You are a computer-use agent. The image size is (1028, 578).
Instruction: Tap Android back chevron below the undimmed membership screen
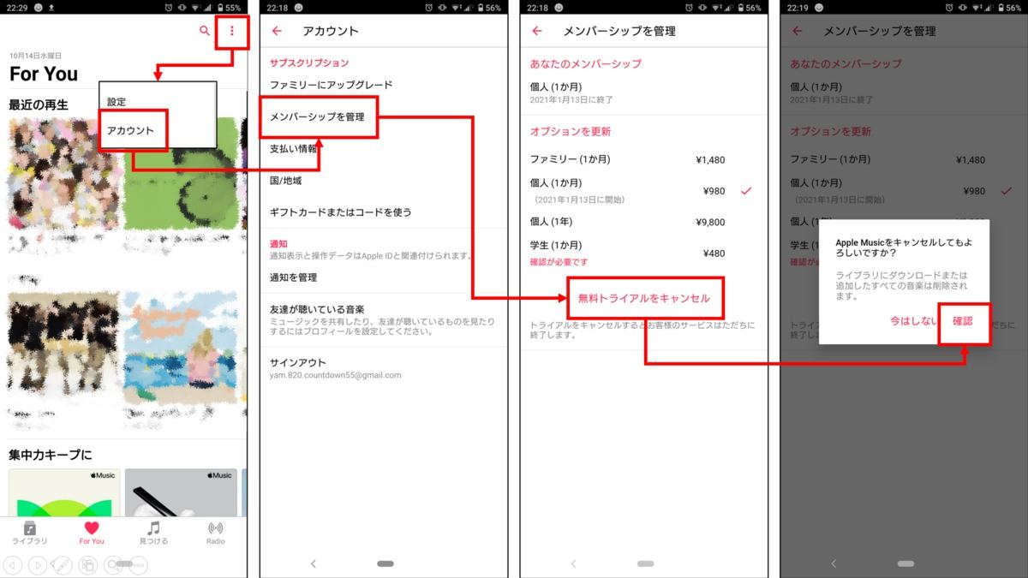pyautogui.click(x=574, y=563)
